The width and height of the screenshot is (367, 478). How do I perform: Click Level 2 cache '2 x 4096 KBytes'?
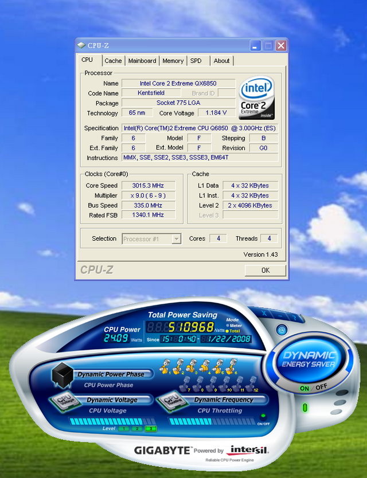click(x=250, y=205)
